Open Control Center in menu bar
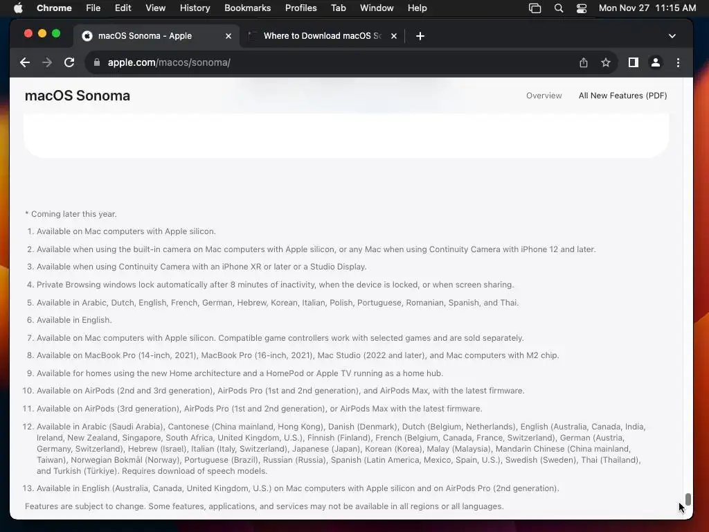Image resolution: width=709 pixels, height=532 pixels. tap(582, 8)
